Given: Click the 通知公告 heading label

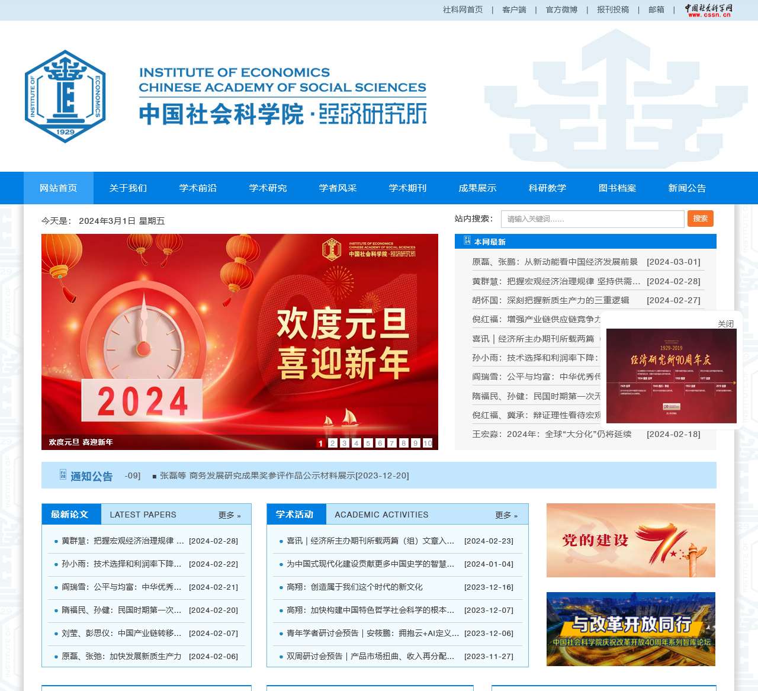Looking at the screenshot, I should coord(92,476).
